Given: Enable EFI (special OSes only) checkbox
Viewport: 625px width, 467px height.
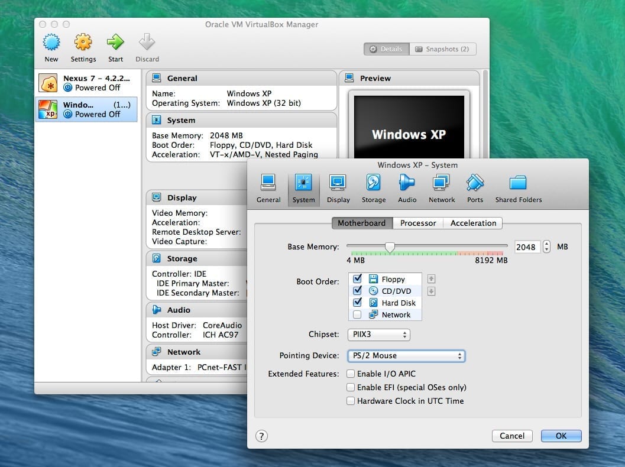Looking at the screenshot, I should pos(351,387).
